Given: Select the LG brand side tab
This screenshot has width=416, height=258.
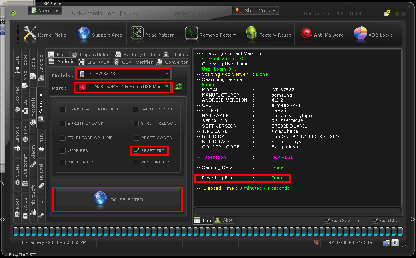Looking at the screenshot, I should coord(25,106).
